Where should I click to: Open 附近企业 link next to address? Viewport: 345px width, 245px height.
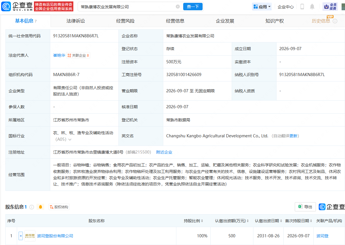164,152
